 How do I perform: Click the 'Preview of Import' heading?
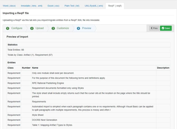[17, 37]
